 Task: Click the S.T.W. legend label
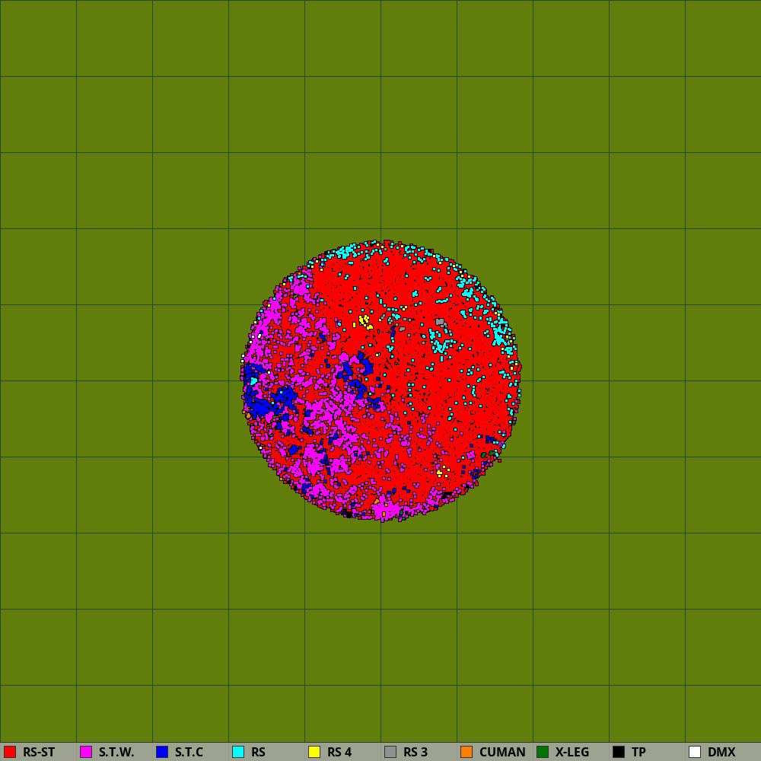coord(116,753)
